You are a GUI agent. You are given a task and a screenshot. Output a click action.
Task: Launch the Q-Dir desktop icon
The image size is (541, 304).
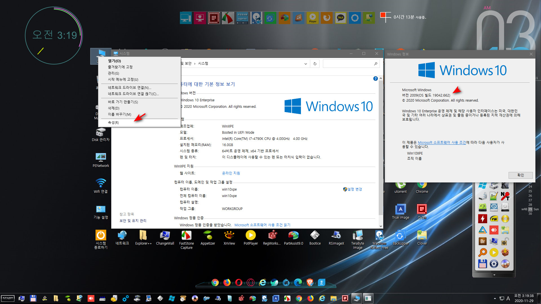click(x=422, y=212)
